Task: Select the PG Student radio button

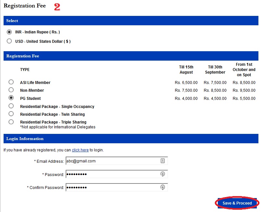Action: click(11, 98)
